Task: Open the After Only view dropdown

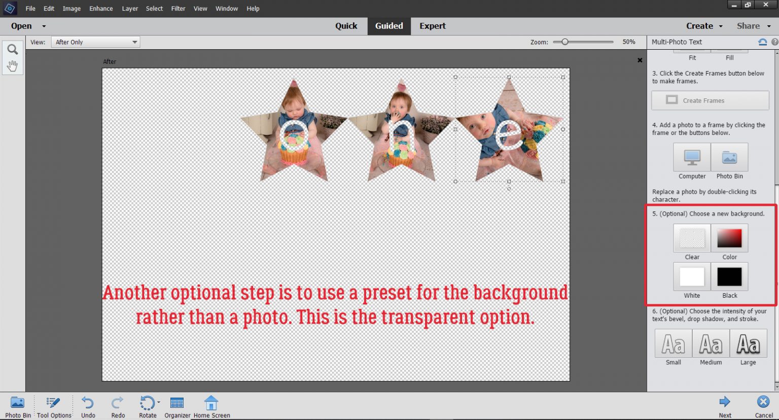Action: tap(95, 42)
